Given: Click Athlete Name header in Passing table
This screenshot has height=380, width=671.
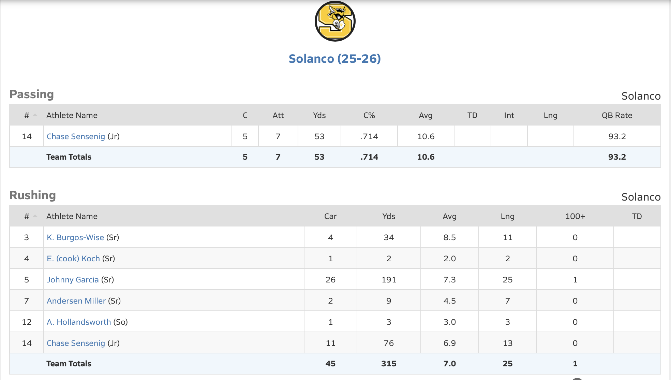Looking at the screenshot, I should 72,115.
